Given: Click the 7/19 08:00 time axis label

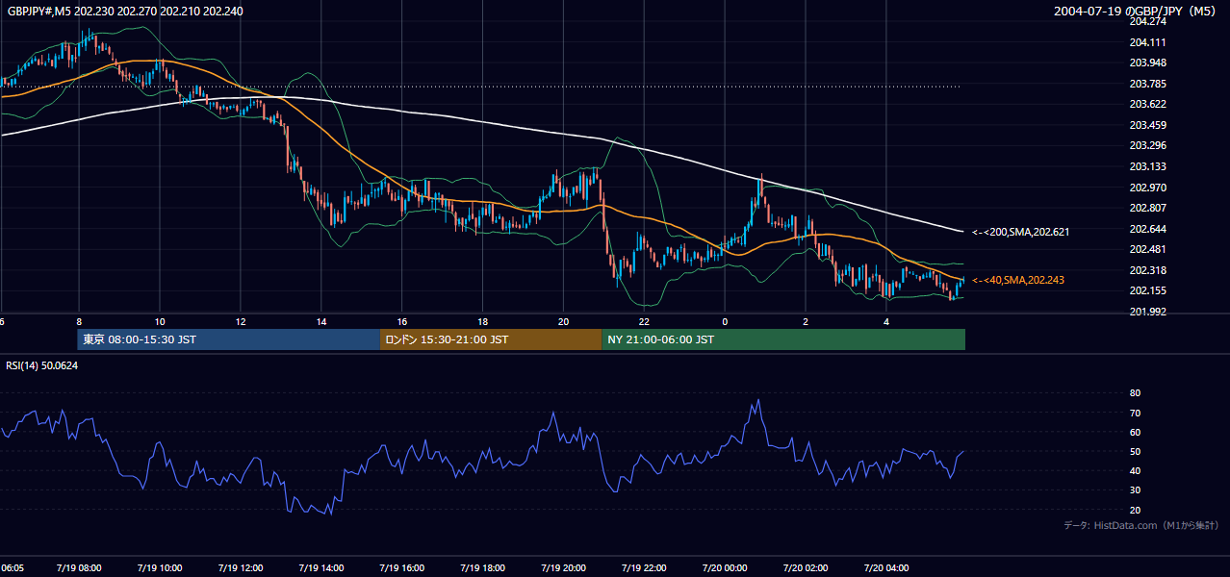Looking at the screenshot, I should pyautogui.click(x=77, y=568).
